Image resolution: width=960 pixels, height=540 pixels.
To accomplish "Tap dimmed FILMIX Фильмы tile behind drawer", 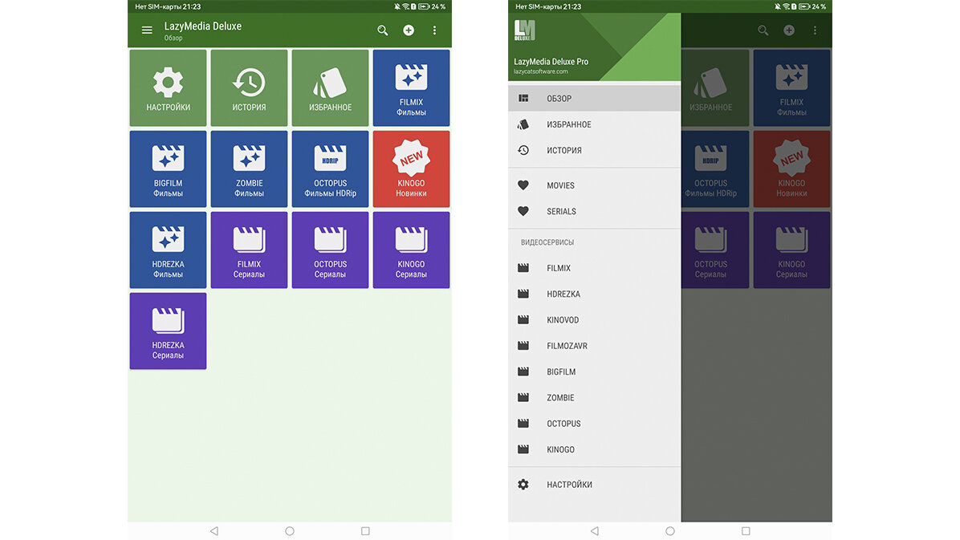I will point(791,87).
